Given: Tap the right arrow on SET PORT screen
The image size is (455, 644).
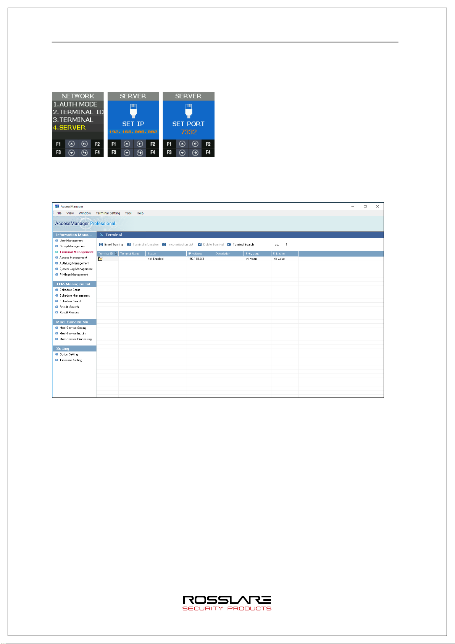Looking at the screenshot, I should pos(195,153).
